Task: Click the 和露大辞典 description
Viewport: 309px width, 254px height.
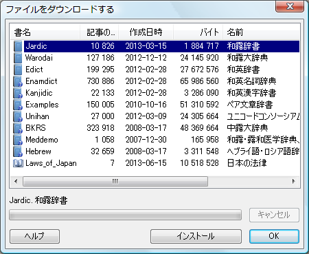Action: [247, 58]
